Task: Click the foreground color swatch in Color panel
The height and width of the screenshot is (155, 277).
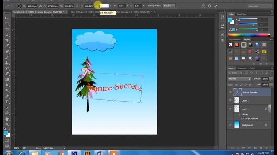Action: [230, 20]
